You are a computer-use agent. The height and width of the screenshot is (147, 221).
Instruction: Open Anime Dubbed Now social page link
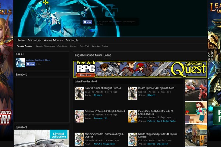tap(38, 60)
